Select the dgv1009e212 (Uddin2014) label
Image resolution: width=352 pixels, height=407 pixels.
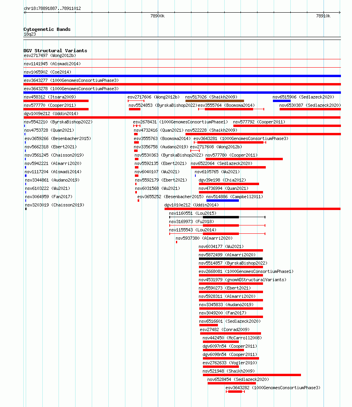[x=51, y=114]
